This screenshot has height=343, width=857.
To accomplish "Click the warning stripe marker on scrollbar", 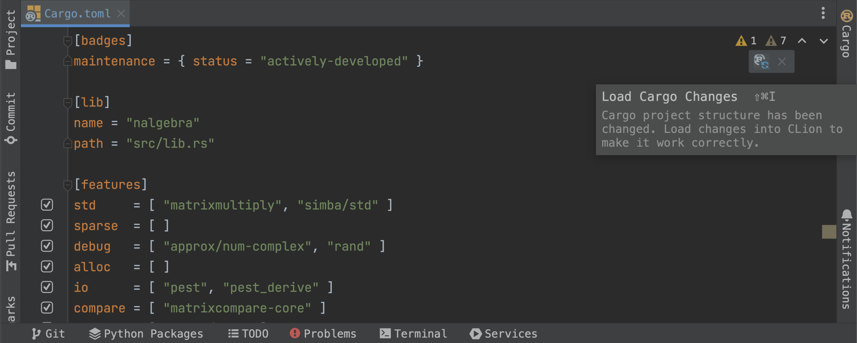I will (829, 232).
